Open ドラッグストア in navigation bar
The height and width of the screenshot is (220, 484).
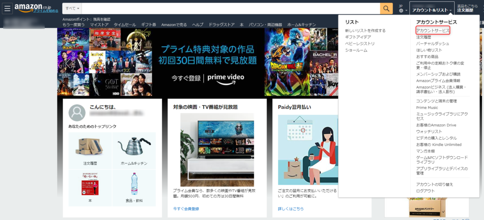[x=222, y=25]
